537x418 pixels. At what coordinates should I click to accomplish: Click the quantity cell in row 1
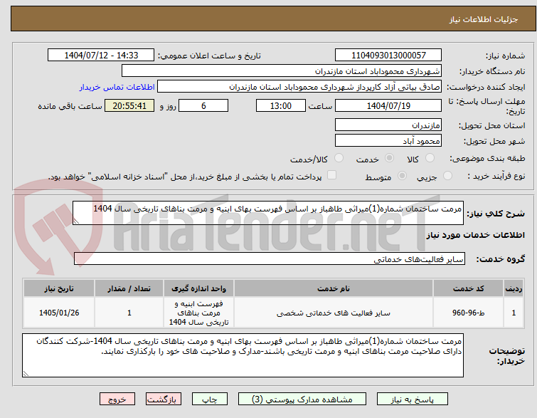(x=129, y=313)
